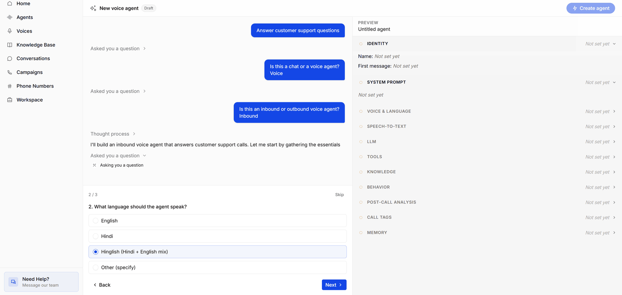622x295 pixels.
Task: Click the System Prompt status circle icon
Action: pos(361,82)
